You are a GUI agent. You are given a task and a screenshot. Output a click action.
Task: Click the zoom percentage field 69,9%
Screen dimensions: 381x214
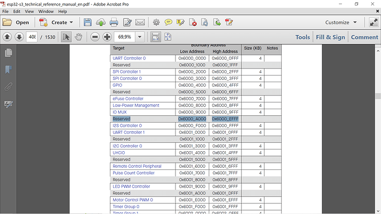pos(124,37)
